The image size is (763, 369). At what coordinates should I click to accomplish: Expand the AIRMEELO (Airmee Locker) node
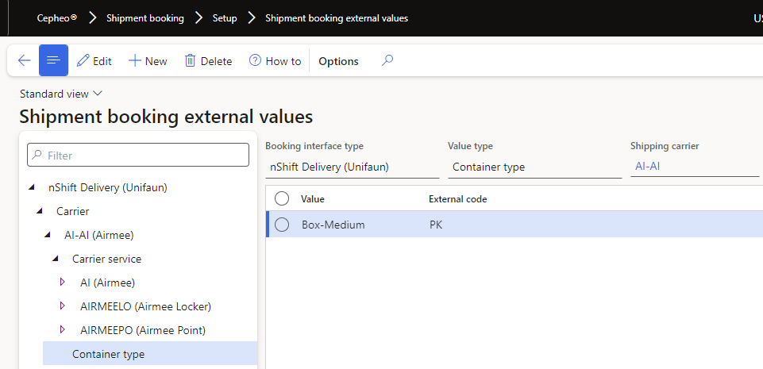63,306
